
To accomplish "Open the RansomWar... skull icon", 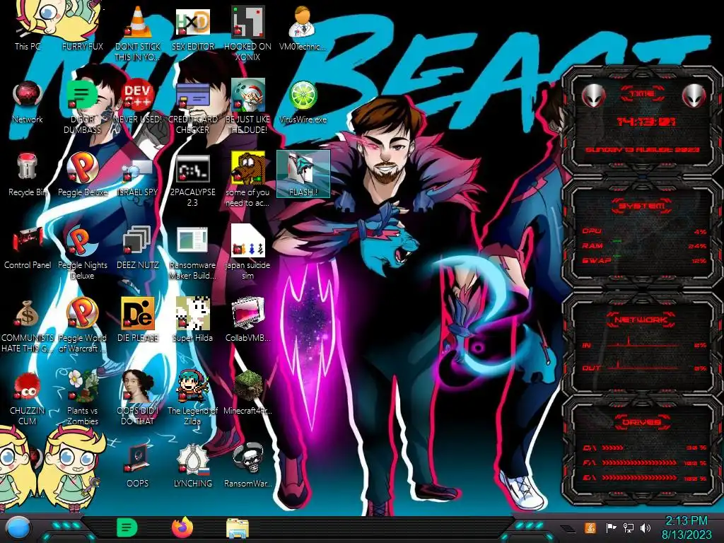I will pyautogui.click(x=248, y=465).
